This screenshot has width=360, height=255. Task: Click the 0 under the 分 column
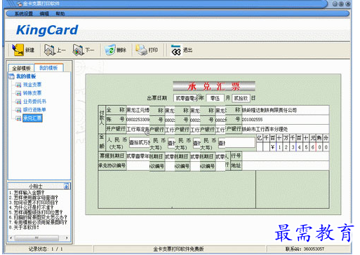coord(326,147)
